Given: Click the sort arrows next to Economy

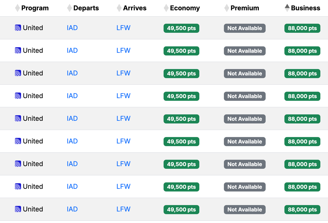Looking at the screenshot, I should (x=166, y=8).
